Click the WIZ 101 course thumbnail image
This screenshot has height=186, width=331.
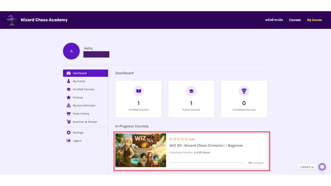coord(141,150)
